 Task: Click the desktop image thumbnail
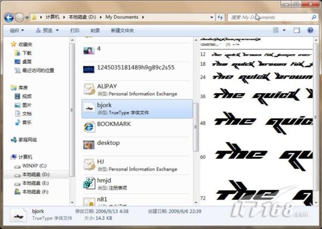coord(89,145)
